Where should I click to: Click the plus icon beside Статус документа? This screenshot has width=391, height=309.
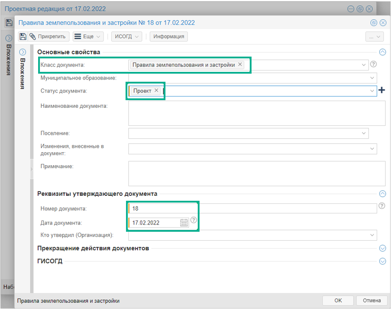pyautogui.click(x=382, y=90)
